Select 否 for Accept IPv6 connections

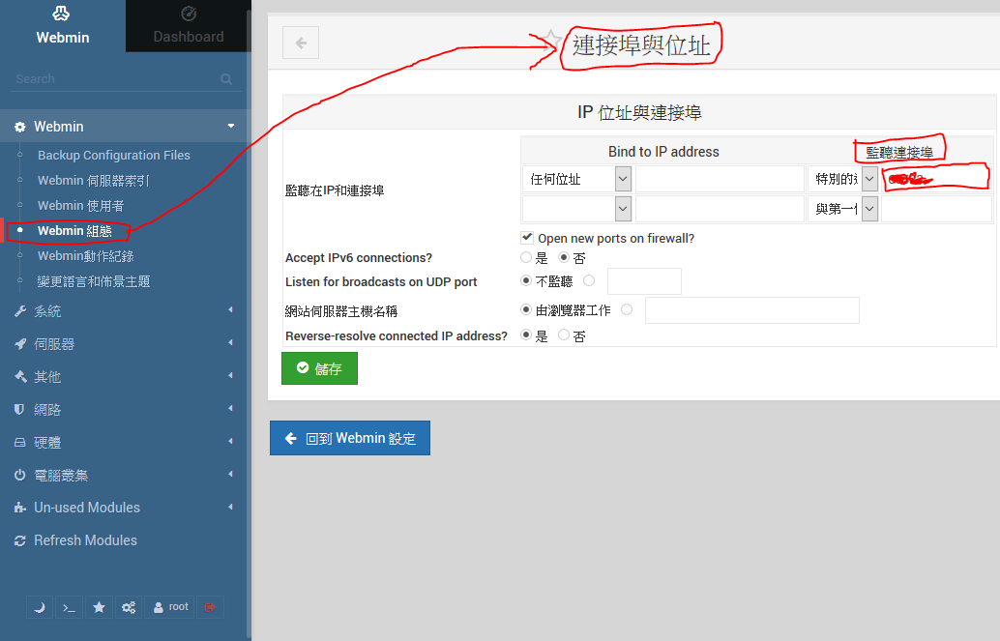pyautogui.click(x=564, y=257)
